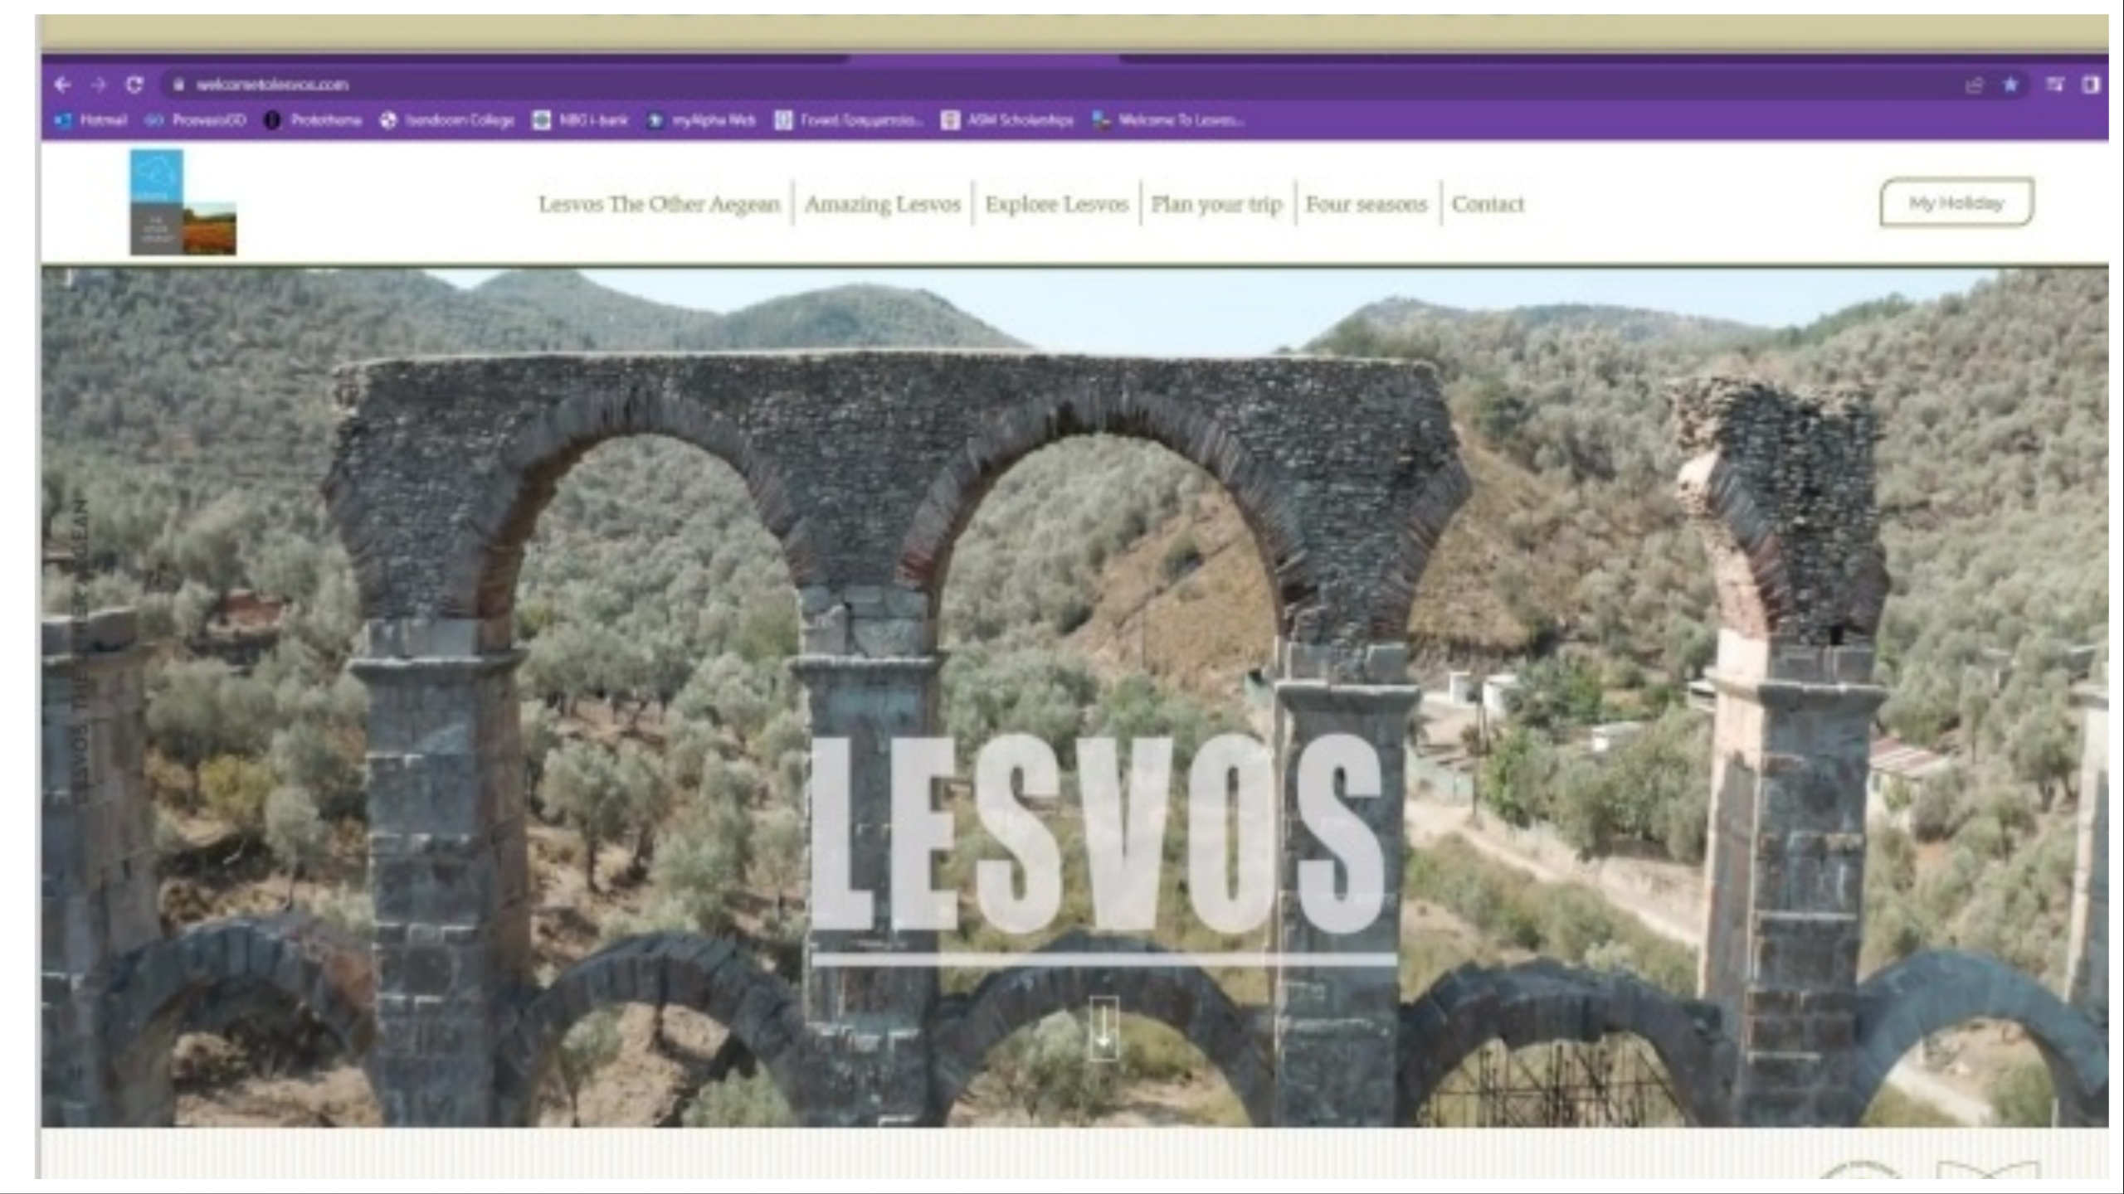Click the padlock site info icon

click(x=178, y=85)
